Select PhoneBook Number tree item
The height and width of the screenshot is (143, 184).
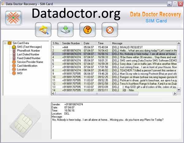coord(29,51)
